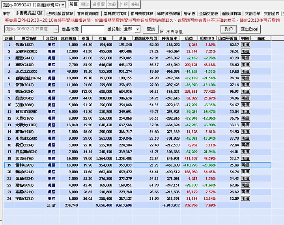Click the 明細 button for stock 6207

pos(245,165)
